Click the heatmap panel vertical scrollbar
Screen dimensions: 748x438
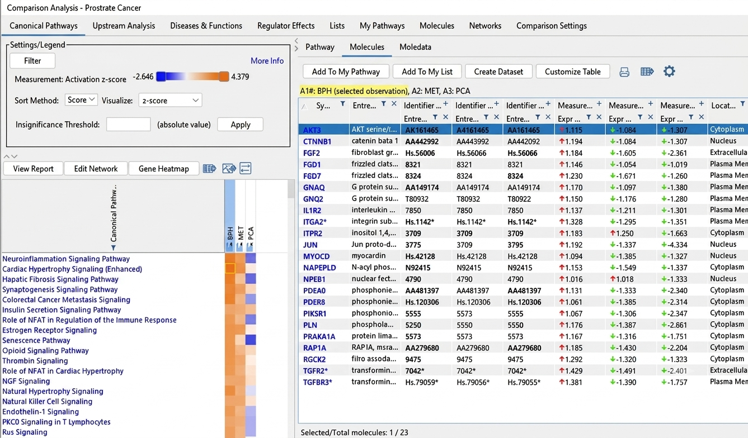pos(291,190)
